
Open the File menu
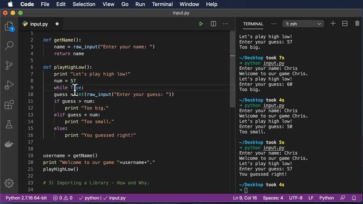[45, 4]
